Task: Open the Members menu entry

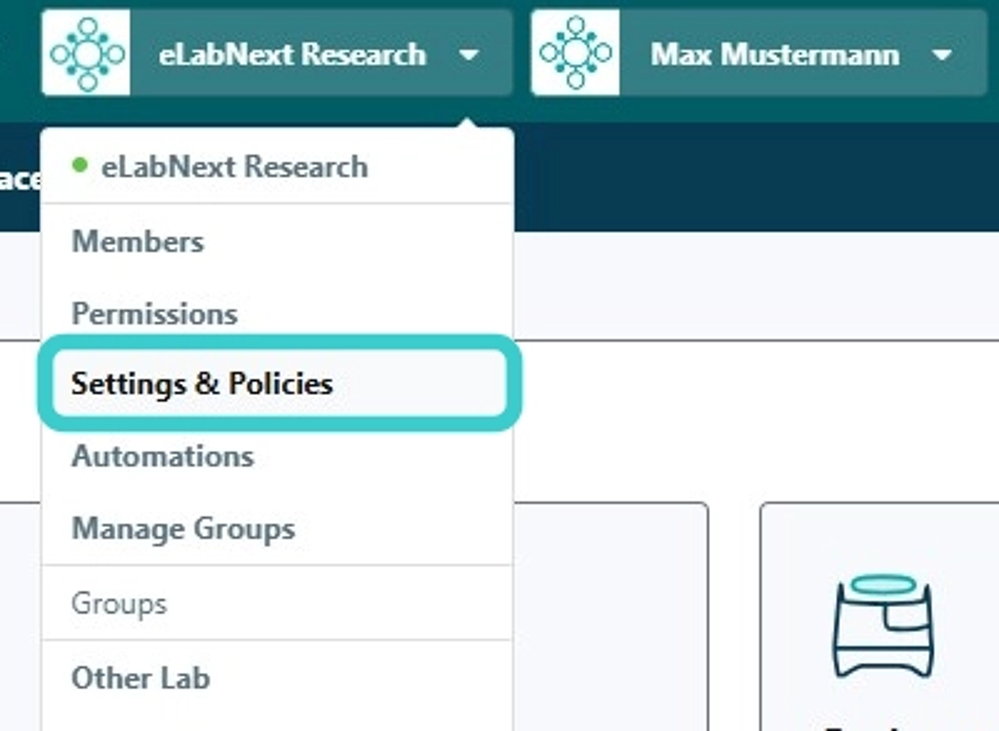Action: click(137, 242)
